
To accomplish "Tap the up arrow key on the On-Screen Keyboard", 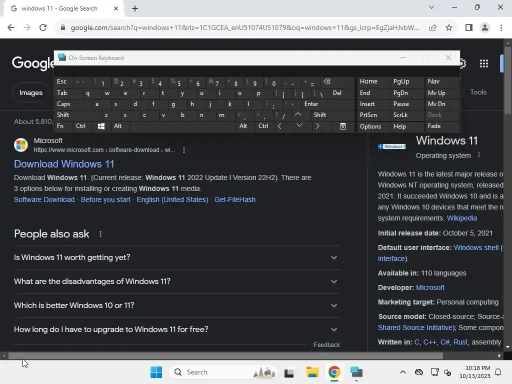I will point(298,115).
